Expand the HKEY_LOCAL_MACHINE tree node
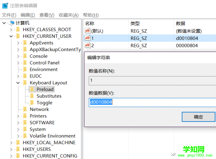216x159 pixels. (11, 143)
